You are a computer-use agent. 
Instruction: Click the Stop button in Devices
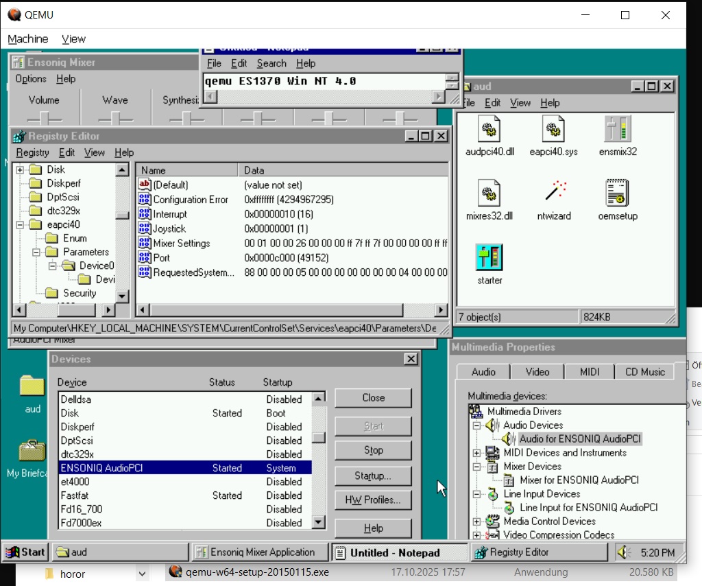(373, 451)
